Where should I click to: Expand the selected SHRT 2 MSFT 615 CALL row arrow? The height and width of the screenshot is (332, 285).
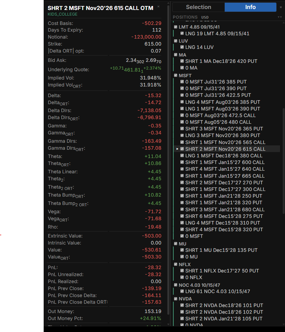[x=177, y=149]
